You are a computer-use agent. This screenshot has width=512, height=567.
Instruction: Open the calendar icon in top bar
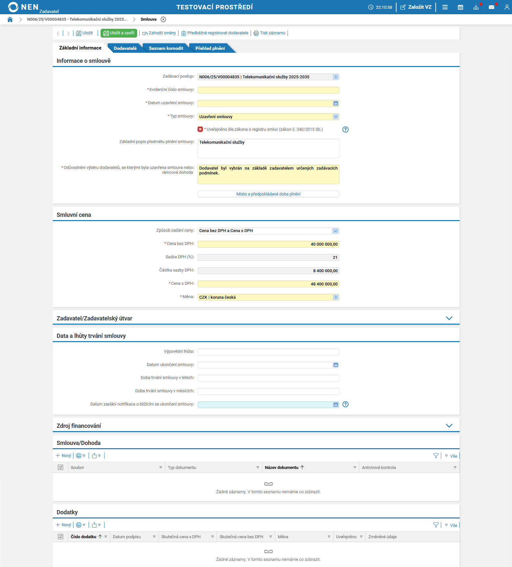point(461,7)
